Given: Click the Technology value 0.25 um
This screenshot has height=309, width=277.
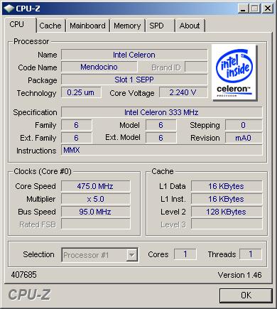Looking at the screenshot, I should [x=81, y=92].
